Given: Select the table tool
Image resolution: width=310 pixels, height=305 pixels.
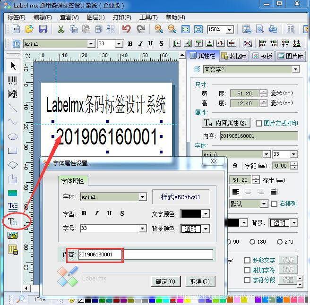Looking at the screenshot, I should pos(13,249).
